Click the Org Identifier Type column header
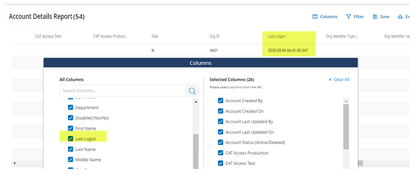The height and width of the screenshot is (175, 415). pyautogui.click(x=343, y=36)
